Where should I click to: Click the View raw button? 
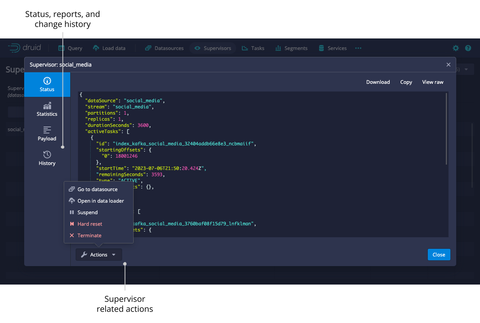[x=433, y=82]
